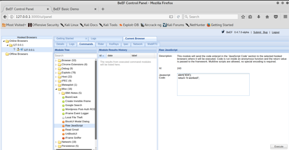Open the Firefox hamburger menu
The width and height of the screenshot is (289, 150).
[285, 17]
